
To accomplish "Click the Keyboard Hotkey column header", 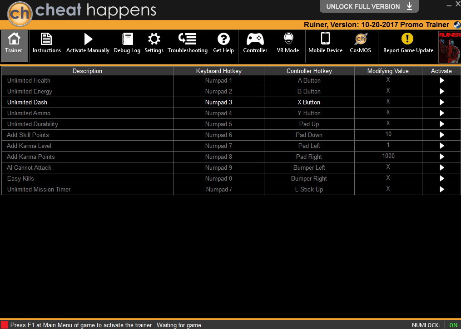I will 219,71.
